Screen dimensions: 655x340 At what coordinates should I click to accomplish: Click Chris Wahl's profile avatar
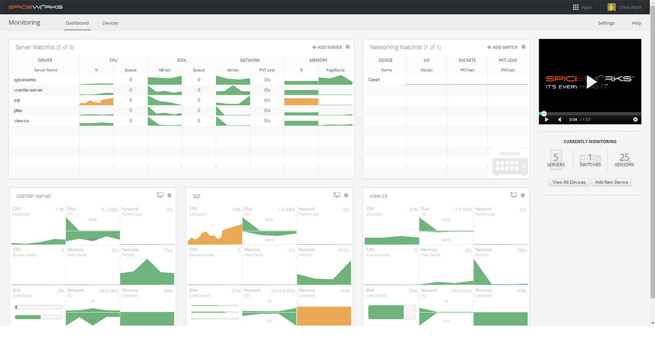tap(611, 7)
